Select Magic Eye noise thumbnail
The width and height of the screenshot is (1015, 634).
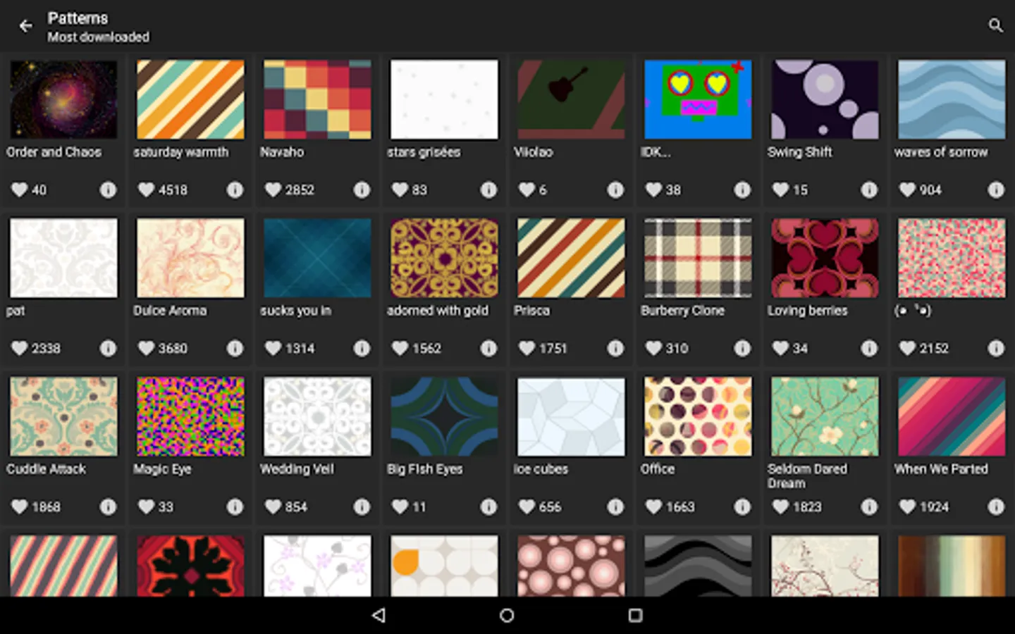point(190,416)
